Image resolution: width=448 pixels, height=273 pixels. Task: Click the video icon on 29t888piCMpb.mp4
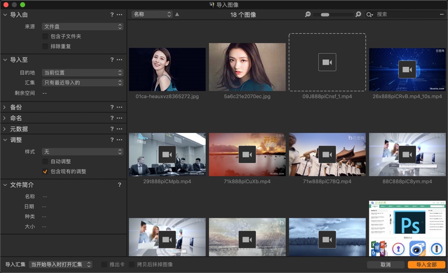point(167,154)
